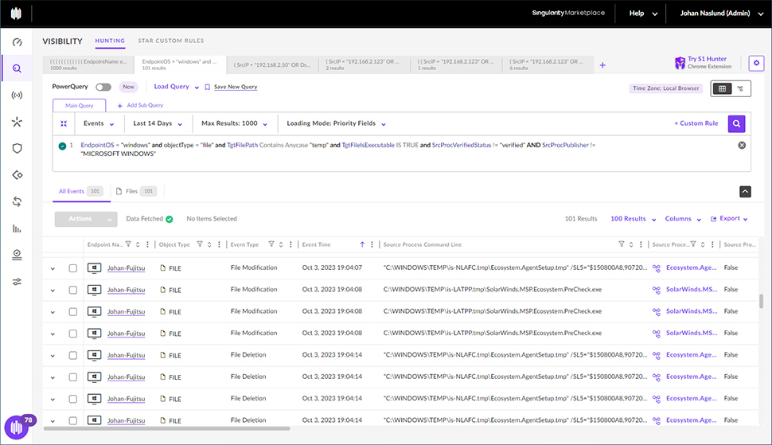Expand the 19:04:07 File Modification row
The image size is (772, 445).
pos(53,269)
